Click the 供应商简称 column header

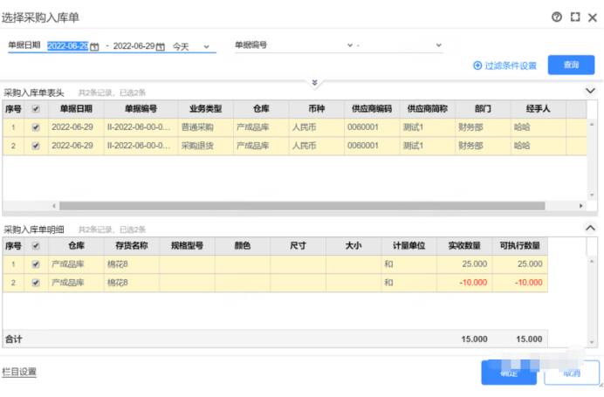[x=427, y=109]
